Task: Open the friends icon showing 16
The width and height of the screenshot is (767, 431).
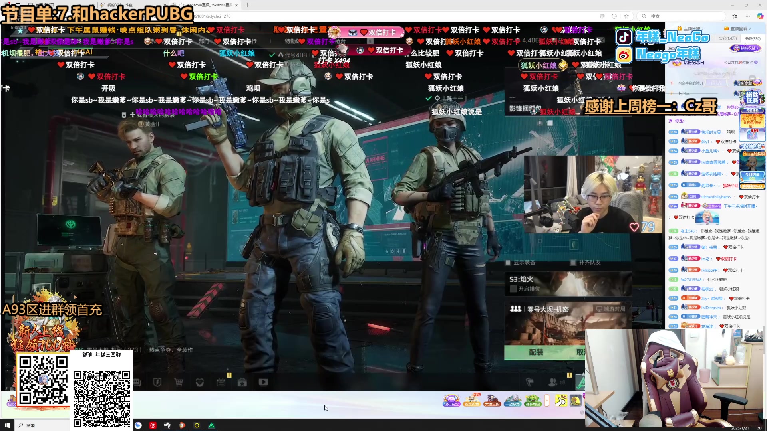Action: [556, 382]
